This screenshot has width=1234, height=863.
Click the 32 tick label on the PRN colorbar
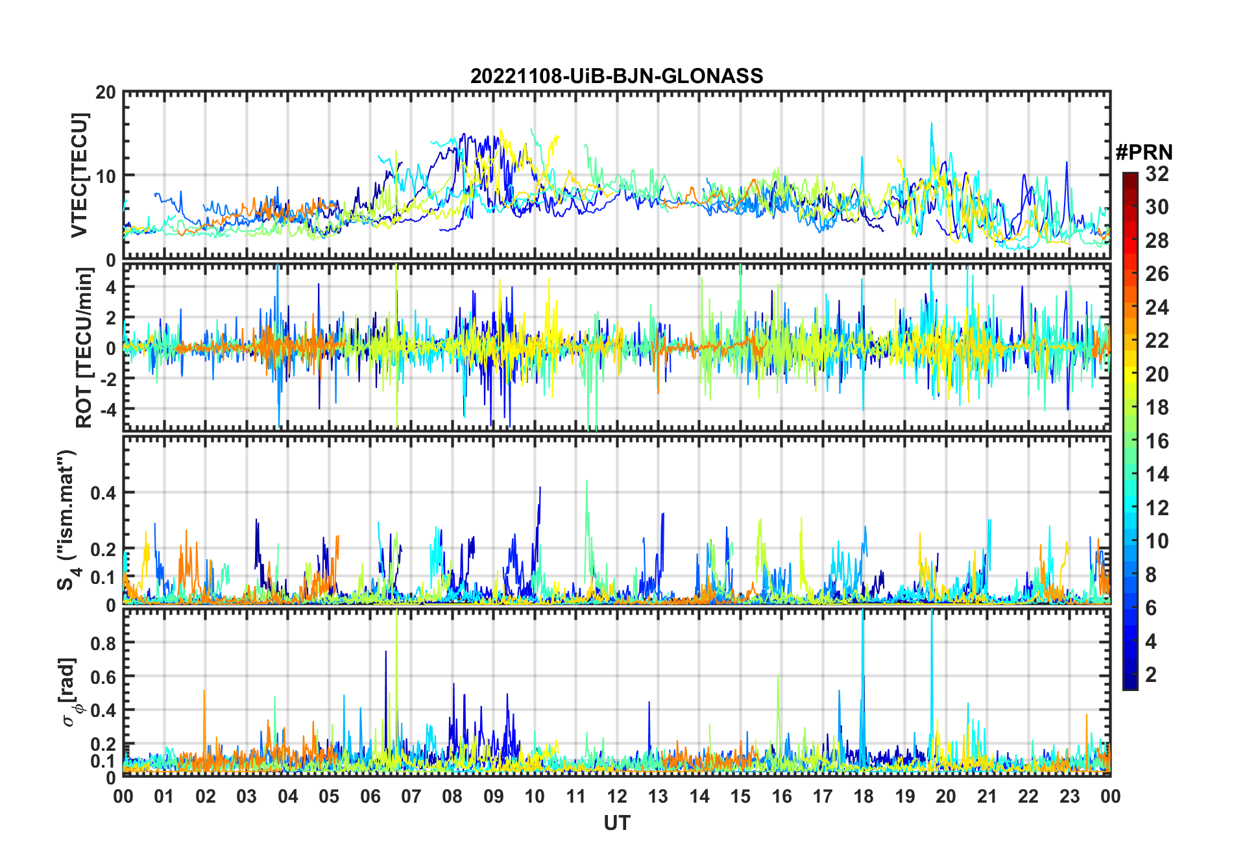(1157, 174)
